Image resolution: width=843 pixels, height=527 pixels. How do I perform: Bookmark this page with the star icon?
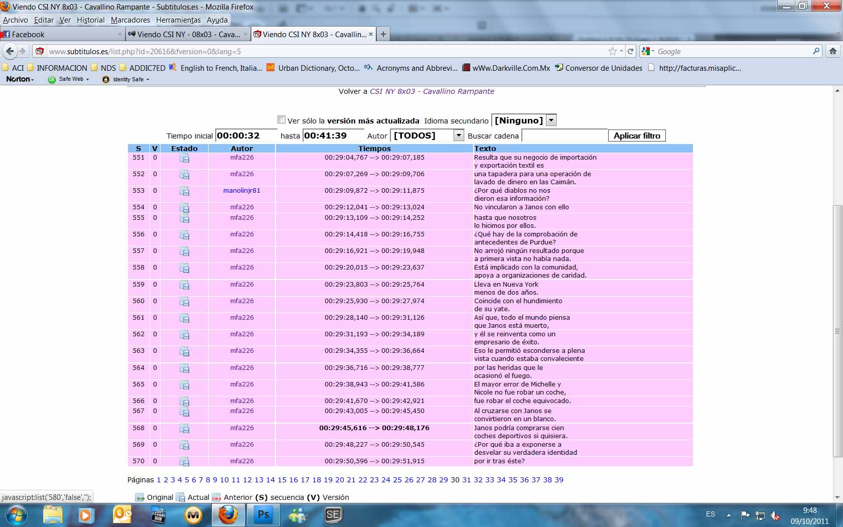point(612,51)
